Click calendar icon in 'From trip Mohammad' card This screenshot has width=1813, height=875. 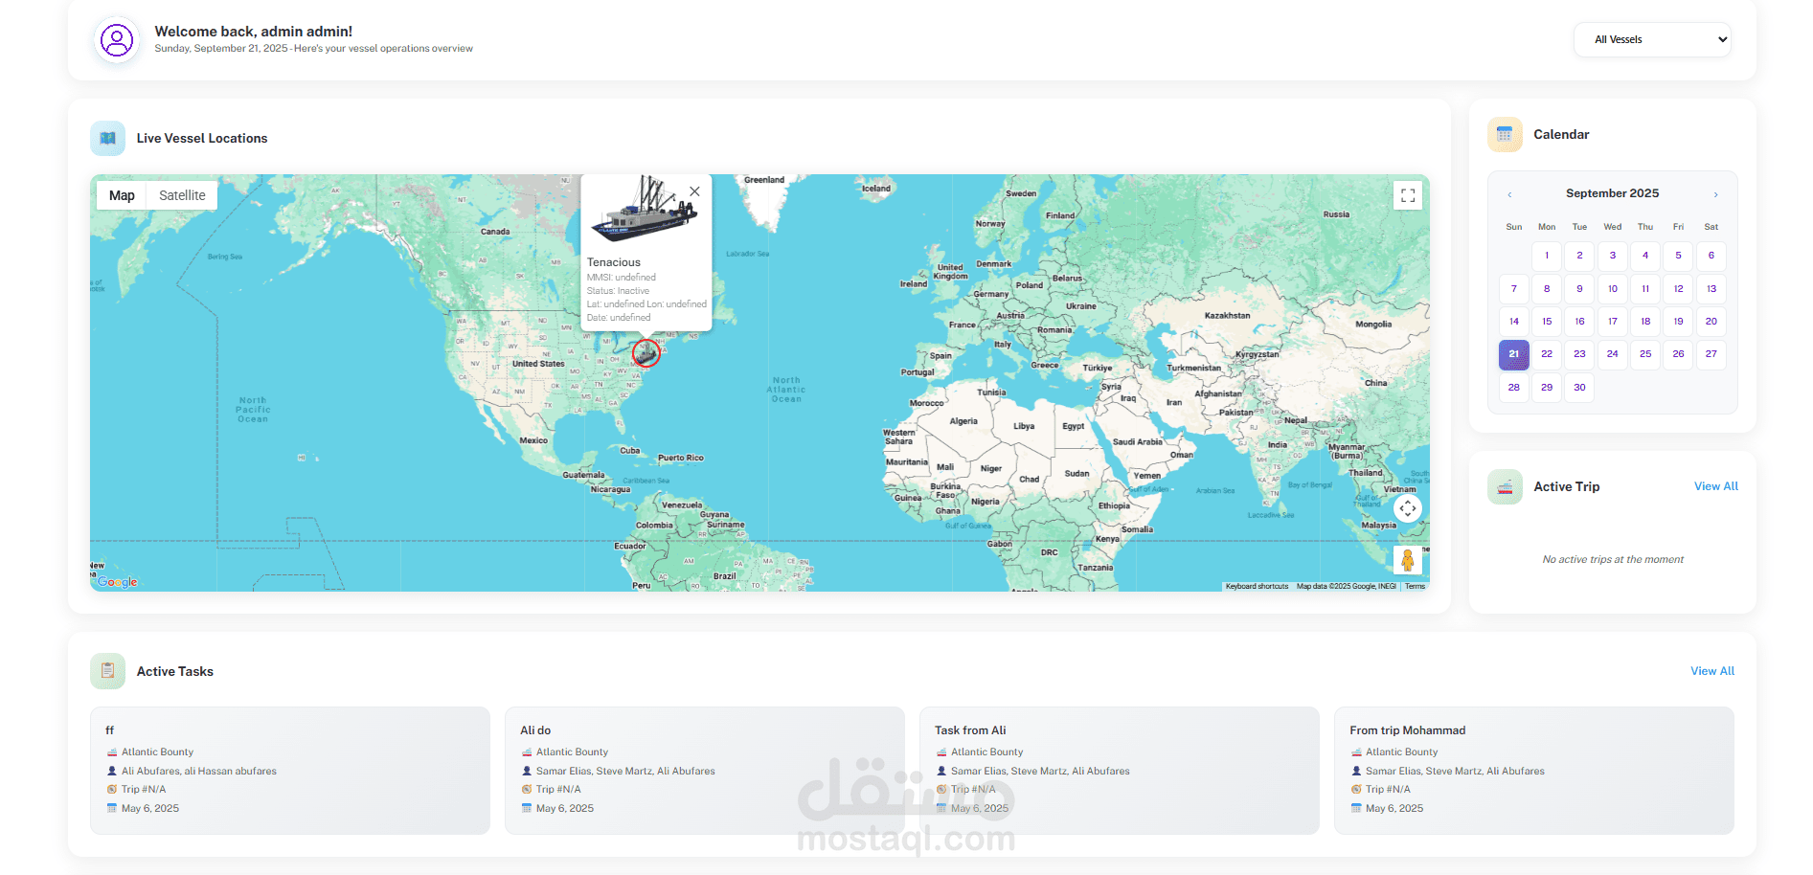(x=1356, y=809)
